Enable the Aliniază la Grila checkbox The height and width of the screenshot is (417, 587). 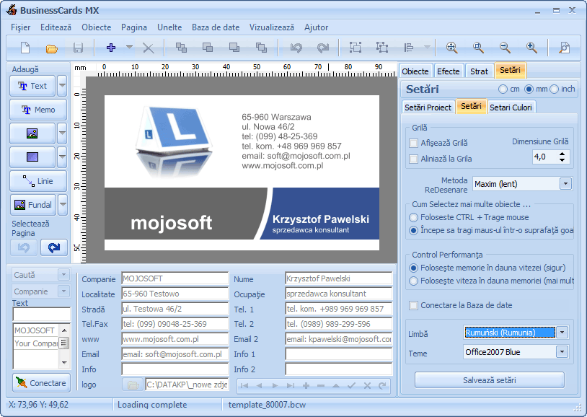pos(414,159)
